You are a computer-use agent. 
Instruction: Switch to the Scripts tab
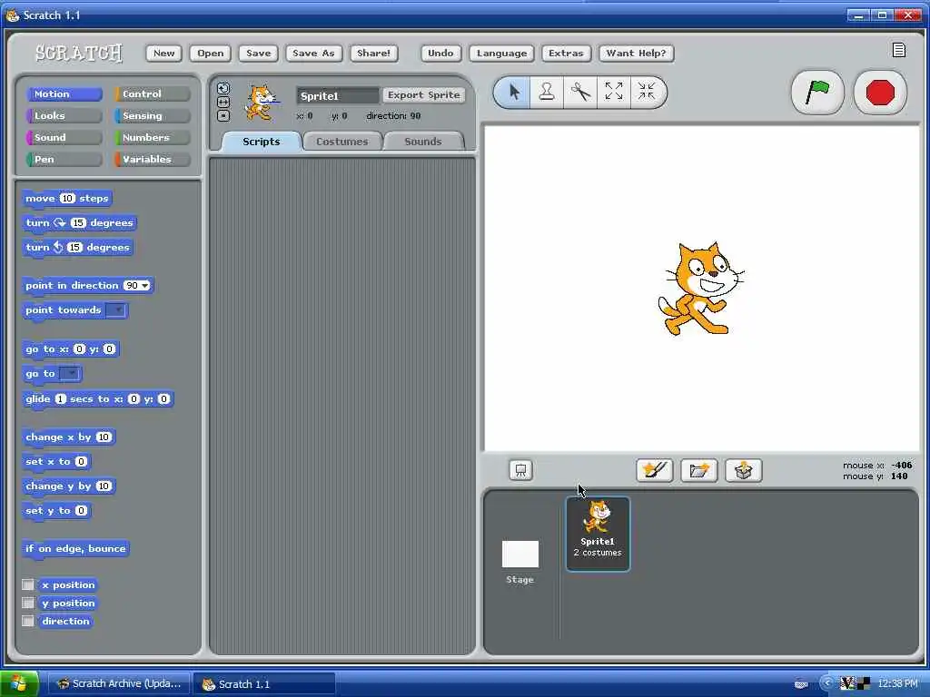click(x=261, y=142)
